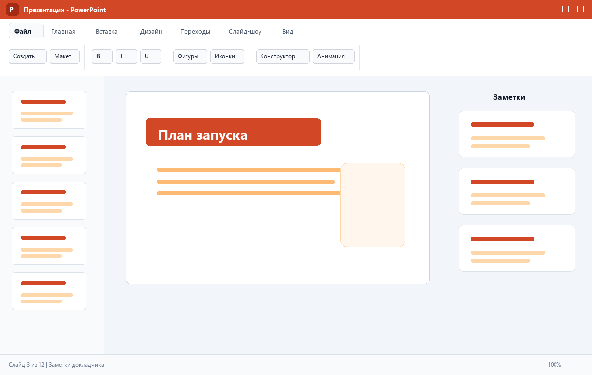Click the first orange text line on slide
592x375 pixels.
click(x=249, y=170)
